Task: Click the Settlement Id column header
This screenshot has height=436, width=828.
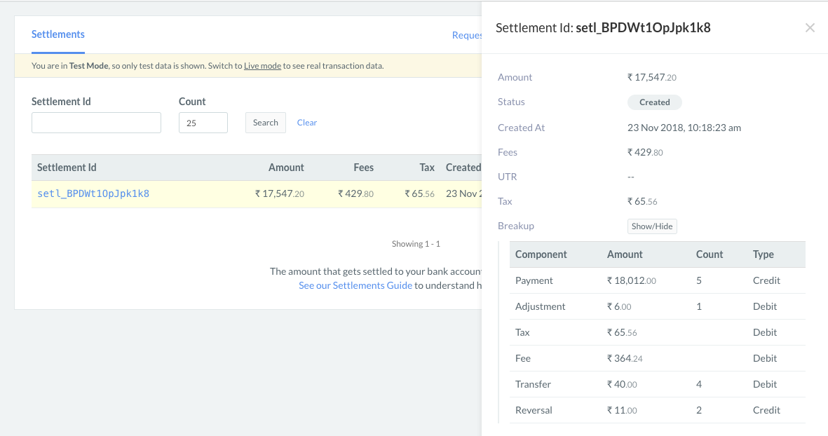Action: point(67,167)
